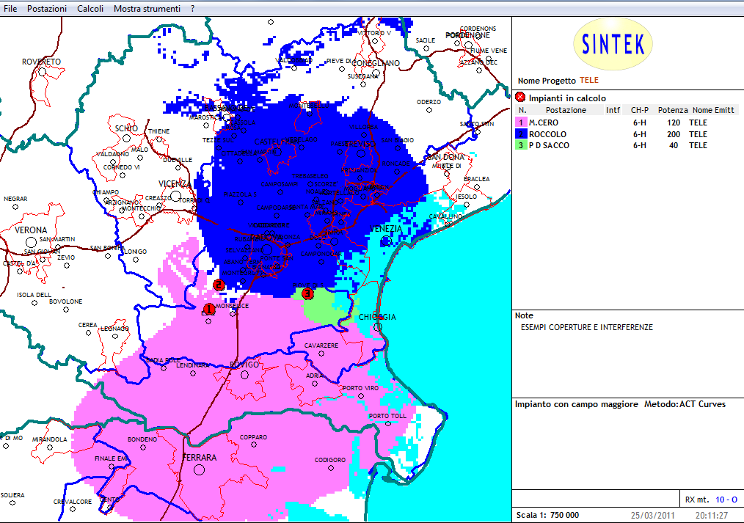The width and height of the screenshot is (744, 523).
Task: Click the pink swatch numbered 1 for M.CERO
Action: coord(522,122)
